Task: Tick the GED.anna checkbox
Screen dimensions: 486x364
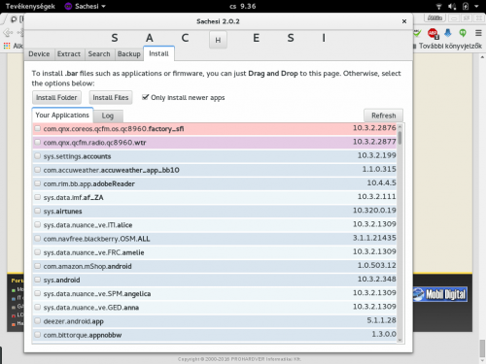Action: pos(38,307)
